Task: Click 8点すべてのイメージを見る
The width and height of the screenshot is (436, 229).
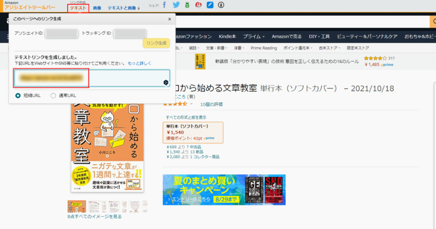Action: (94, 217)
